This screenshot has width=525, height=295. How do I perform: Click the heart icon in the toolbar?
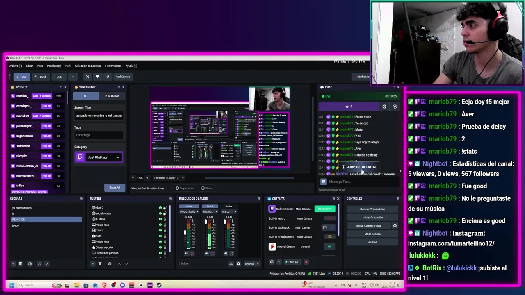(97, 77)
